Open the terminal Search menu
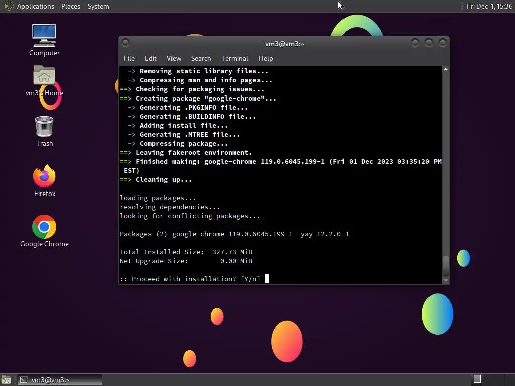 point(201,58)
